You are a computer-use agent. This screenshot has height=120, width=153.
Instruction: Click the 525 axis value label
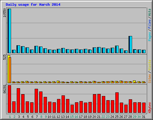[x=4, y=57]
